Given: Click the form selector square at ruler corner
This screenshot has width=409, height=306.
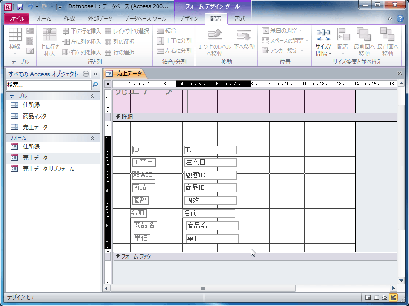Looking at the screenshot, I should (108, 84).
